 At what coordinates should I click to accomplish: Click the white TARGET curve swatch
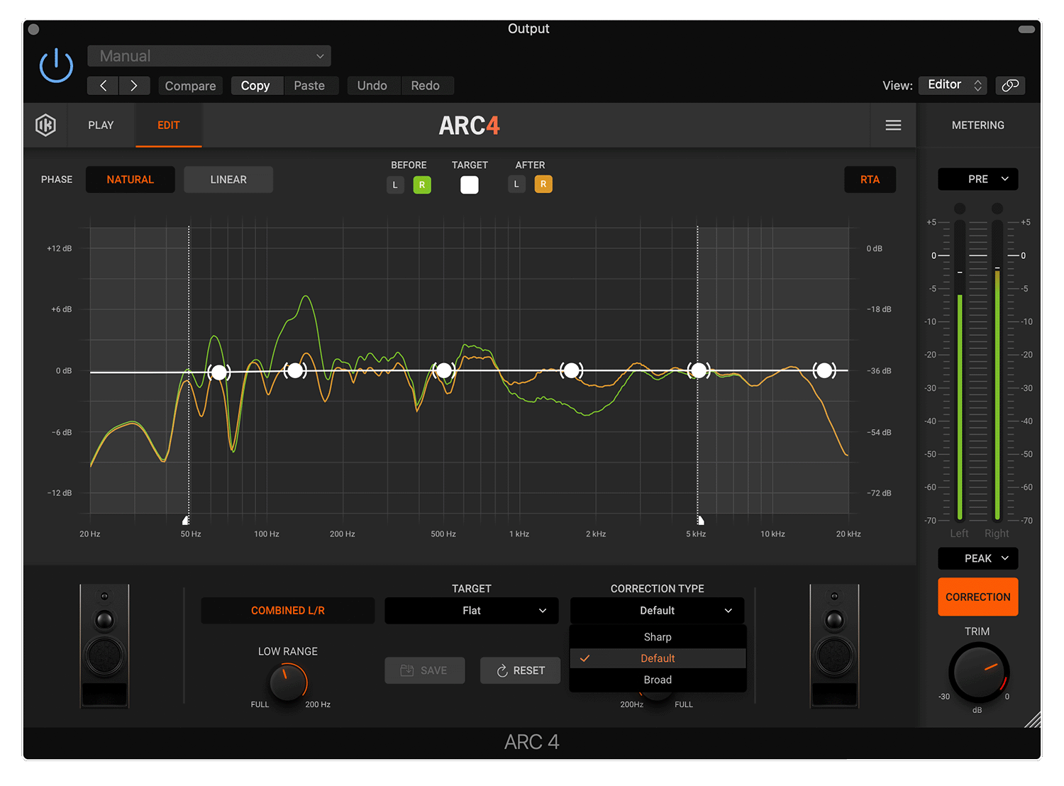tap(469, 184)
